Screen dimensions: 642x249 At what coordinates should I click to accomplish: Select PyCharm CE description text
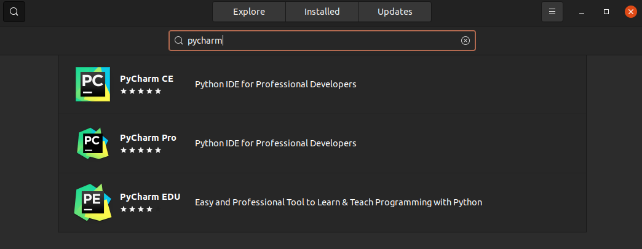click(275, 84)
